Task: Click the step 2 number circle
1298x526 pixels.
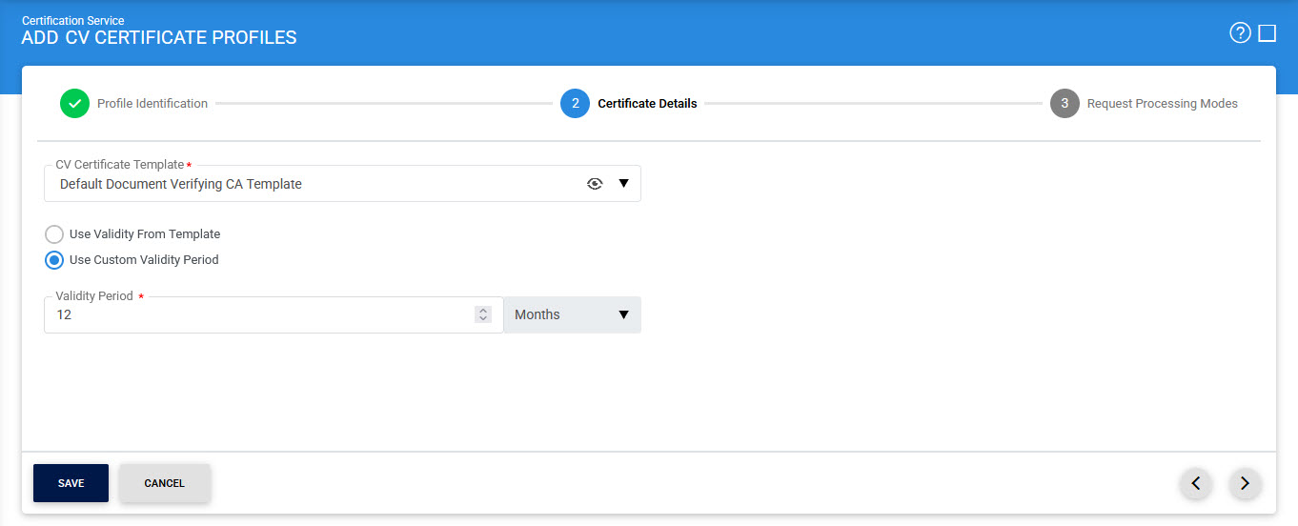Action: coord(576,104)
